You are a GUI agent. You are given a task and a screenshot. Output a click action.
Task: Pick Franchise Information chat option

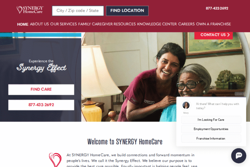tap(211, 139)
